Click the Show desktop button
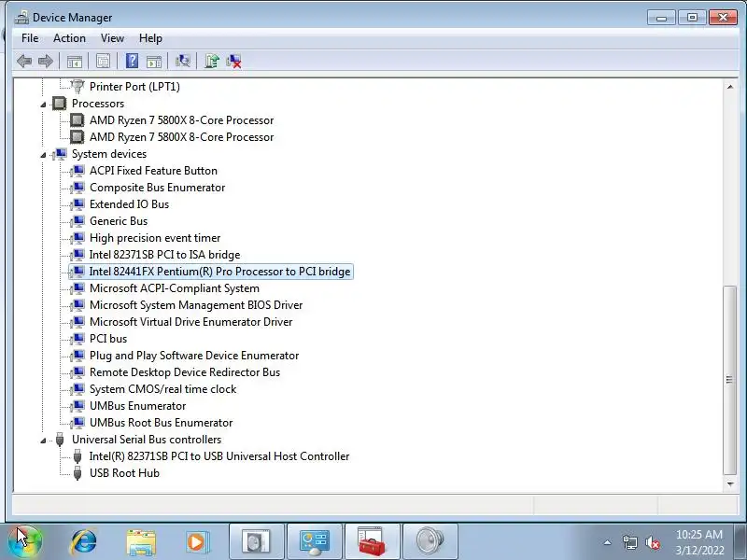Screen dimensions: 747x560 coord(740,542)
